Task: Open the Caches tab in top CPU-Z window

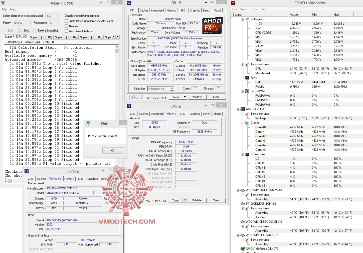Action: coord(144,10)
